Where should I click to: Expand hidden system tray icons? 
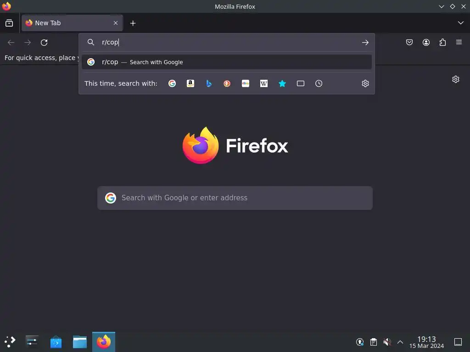point(400,342)
